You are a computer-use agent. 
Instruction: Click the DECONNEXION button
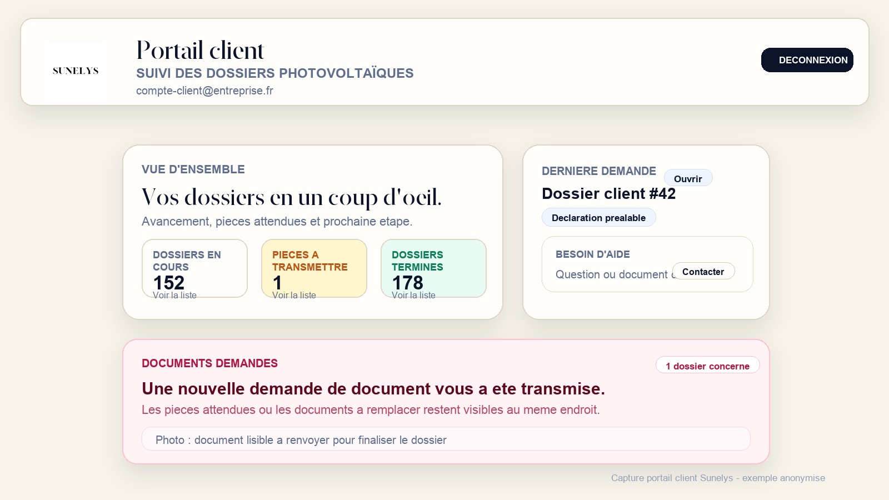(807, 60)
